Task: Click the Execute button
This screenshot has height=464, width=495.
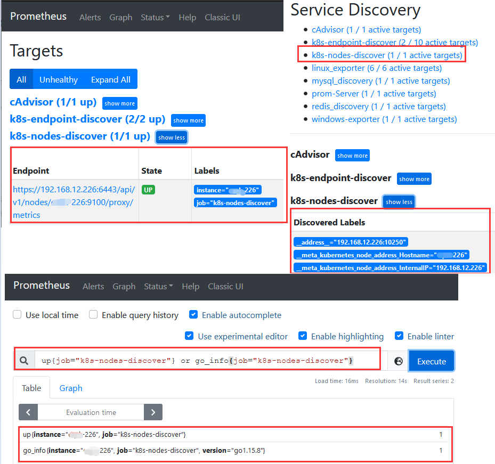Action: tap(432, 361)
